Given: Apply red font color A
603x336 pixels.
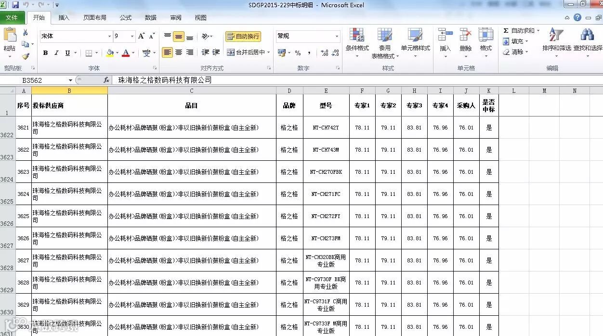Looking at the screenshot, I should coord(126,53).
